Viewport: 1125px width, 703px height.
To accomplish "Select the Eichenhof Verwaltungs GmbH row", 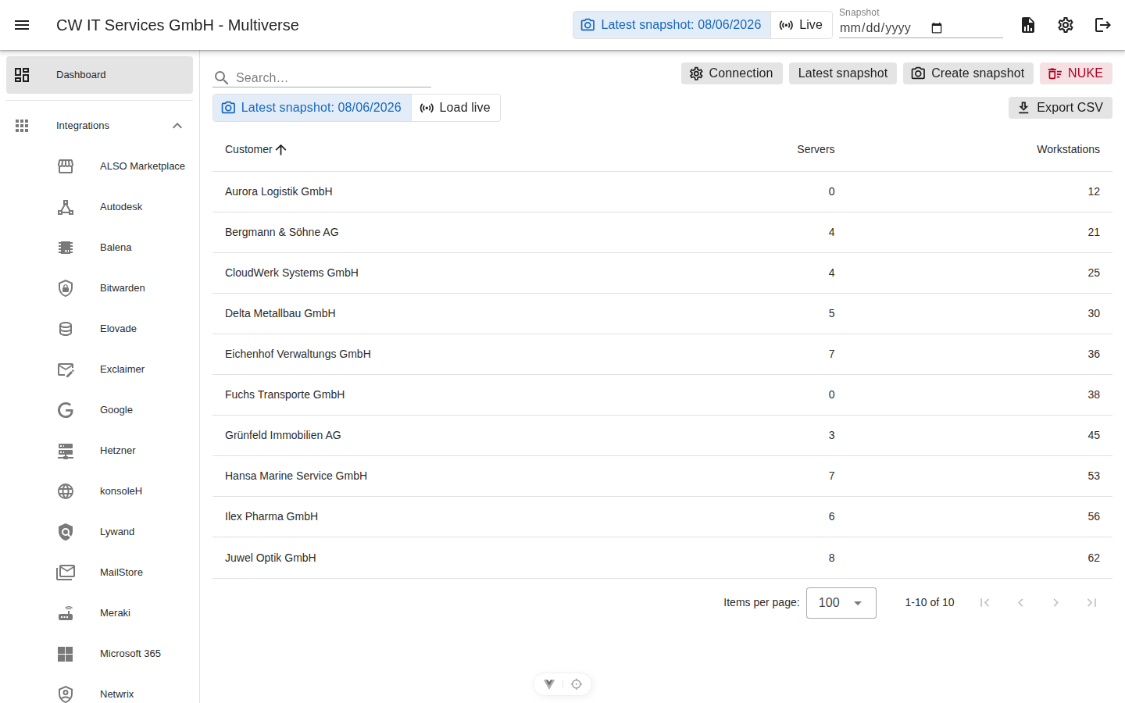I will click(662, 354).
